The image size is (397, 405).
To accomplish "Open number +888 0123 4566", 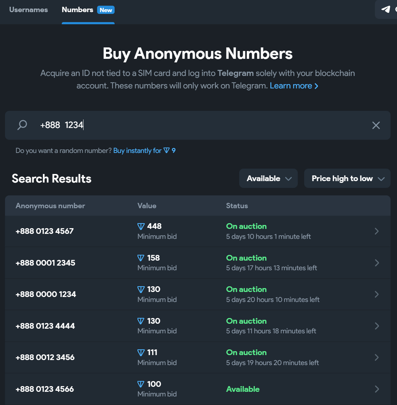I will click(x=45, y=389).
